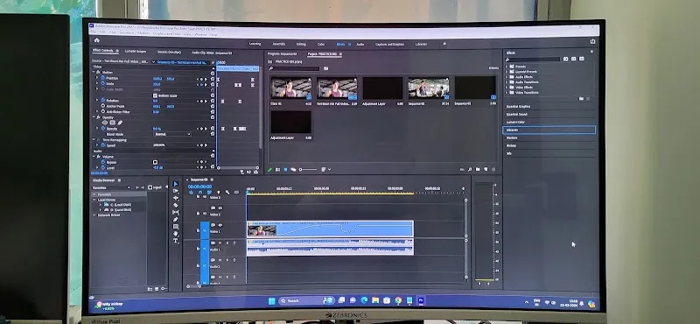Click New Item icon in project panel footer
The image size is (700, 324).
coord(486,169)
